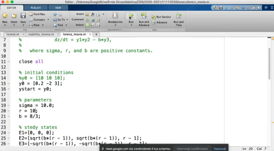Click the Smart Indent icon

coord(87,25)
